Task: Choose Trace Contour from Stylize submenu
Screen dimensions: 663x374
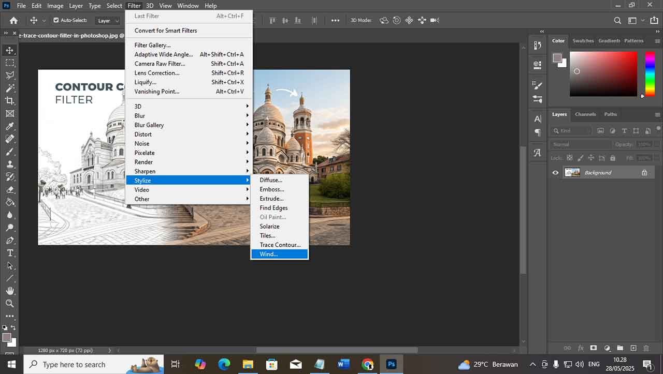Action: 279,245
